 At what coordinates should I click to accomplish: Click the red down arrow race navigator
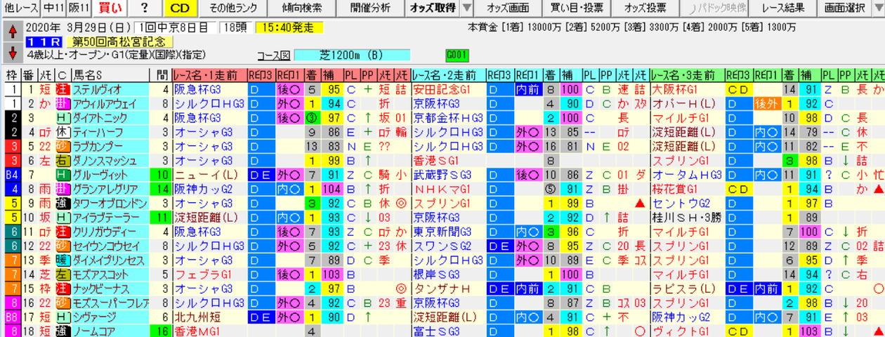pos(11,53)
